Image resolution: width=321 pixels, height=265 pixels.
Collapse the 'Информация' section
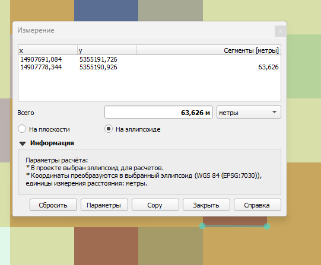click(x=23, y=143)
